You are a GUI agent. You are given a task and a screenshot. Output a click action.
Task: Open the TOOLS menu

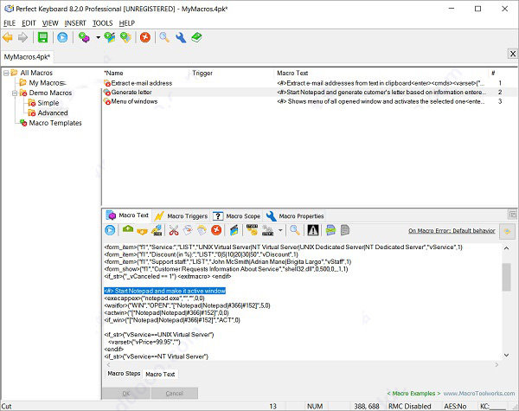click(102, 23)
